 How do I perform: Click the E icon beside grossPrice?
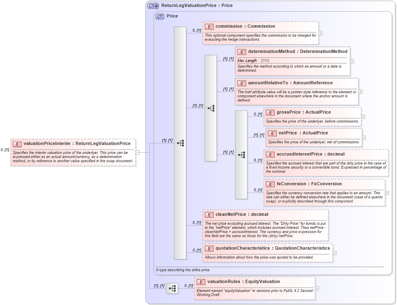click(270, 112)
